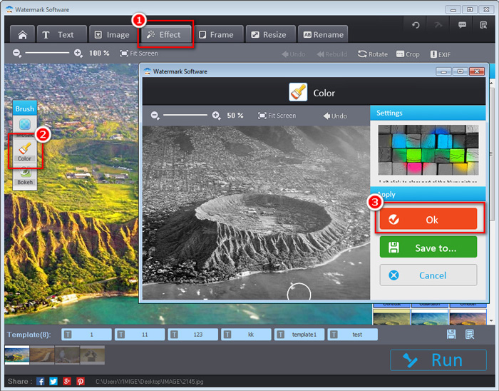Select template named template1
The image size is (499, 391).
[x=299, y=335]
